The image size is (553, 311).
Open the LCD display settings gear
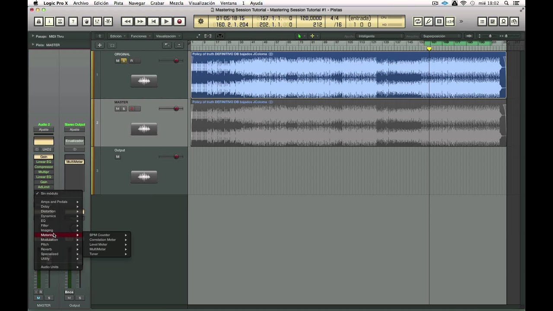pos(200,21)
